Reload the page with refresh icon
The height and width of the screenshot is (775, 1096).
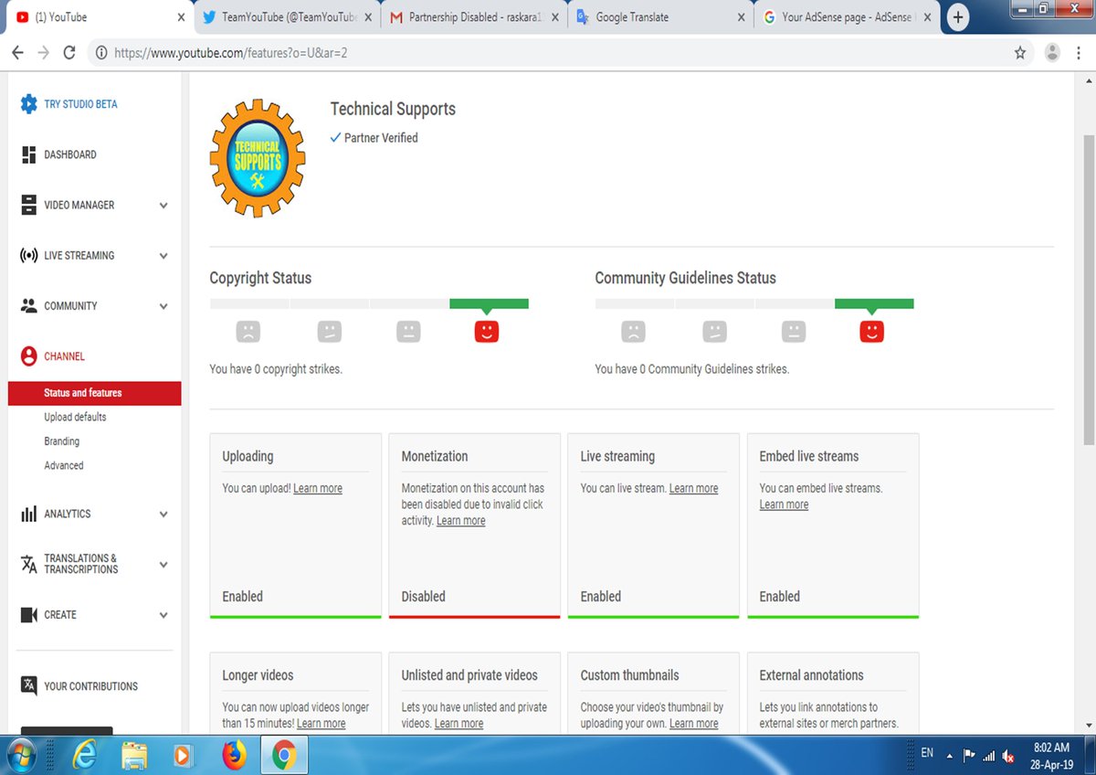(69, 53)
